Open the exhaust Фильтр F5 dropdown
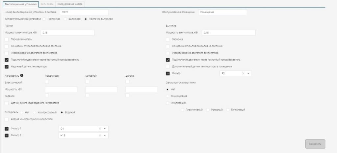 click(248, 73)
